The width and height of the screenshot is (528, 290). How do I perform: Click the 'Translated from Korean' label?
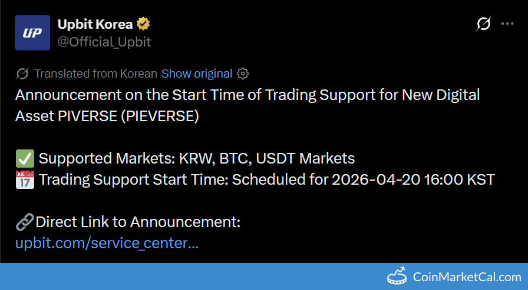click(95, 74)
